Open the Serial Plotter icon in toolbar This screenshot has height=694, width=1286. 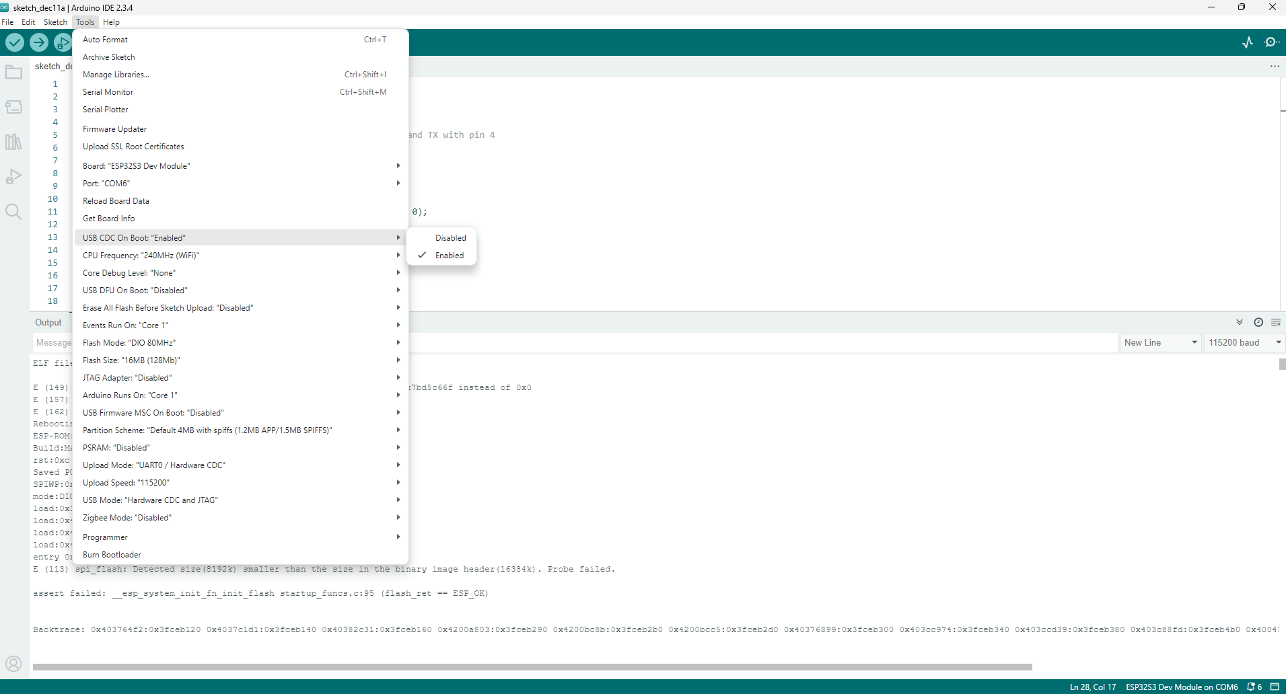click(x=1247, y=42)
